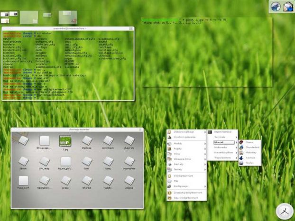This screenshot has height=221, width=295.
Task: Open the mail envelope icon in top-right shelf
Action: (x=288, y=7)
